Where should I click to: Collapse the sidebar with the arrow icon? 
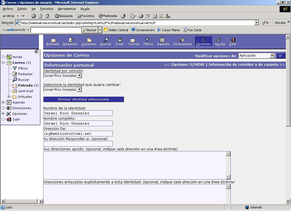36,52
